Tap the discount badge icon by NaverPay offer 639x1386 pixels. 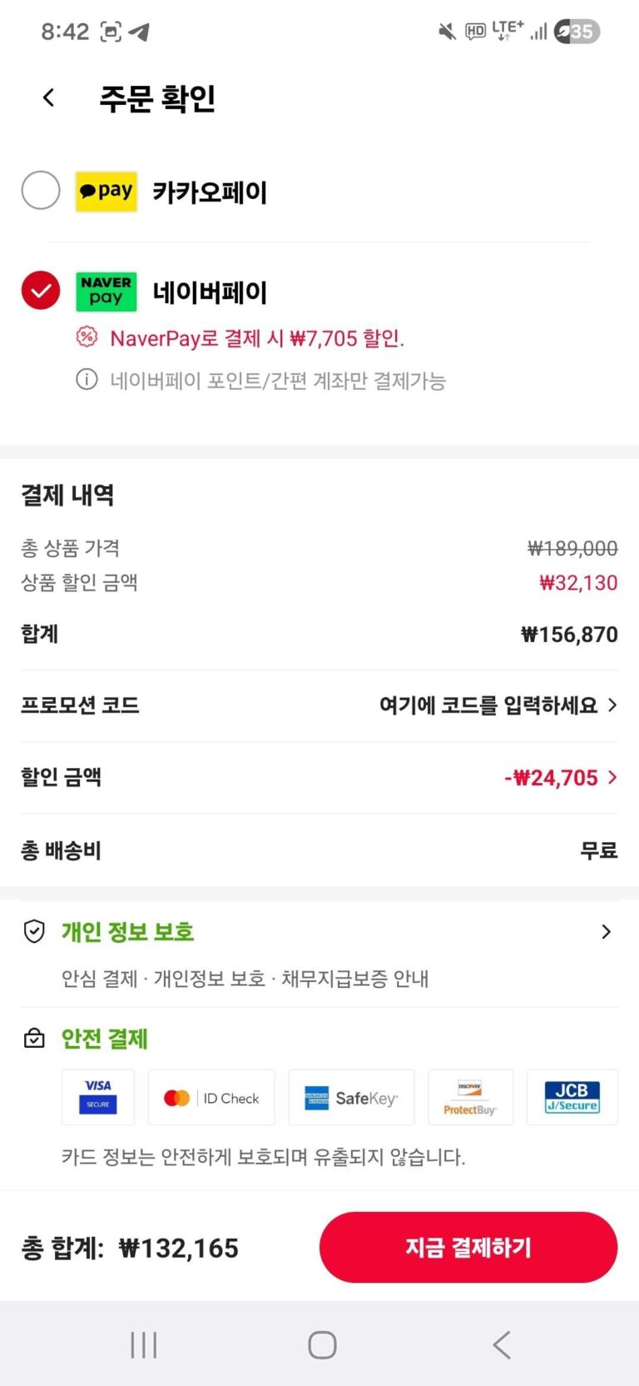pyautogui.click(x=87, y=337)
